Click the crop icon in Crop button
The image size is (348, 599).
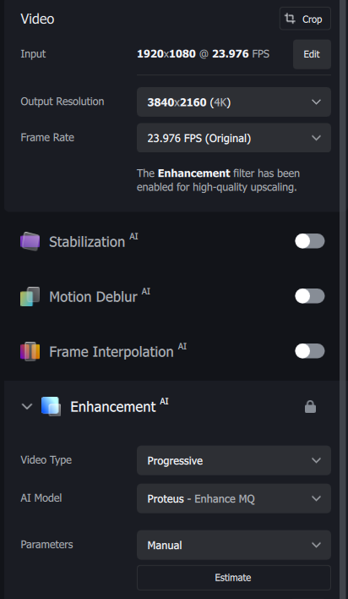click(x=291, y=19)
